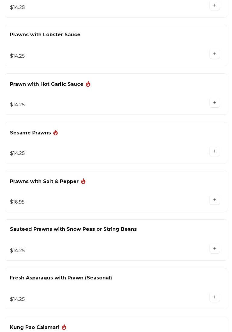Viewport: 232px width, 332px height.
Task: Add Prawns with Salt & Pepper
Action: [x=215, y=200]
